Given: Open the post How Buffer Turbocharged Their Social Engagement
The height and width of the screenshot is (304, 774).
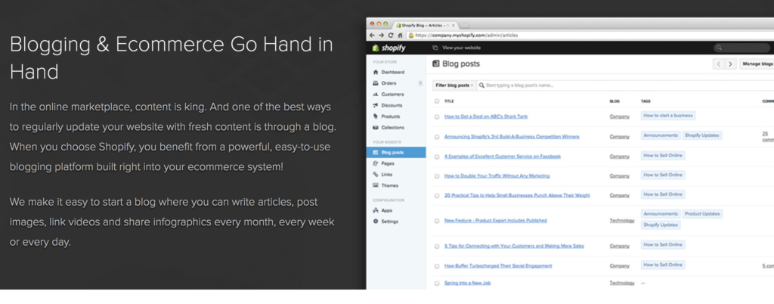Looking at the screenshot, I should point(498,266).
